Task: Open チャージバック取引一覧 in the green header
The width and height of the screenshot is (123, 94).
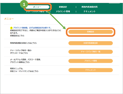Action: [37, 12]
